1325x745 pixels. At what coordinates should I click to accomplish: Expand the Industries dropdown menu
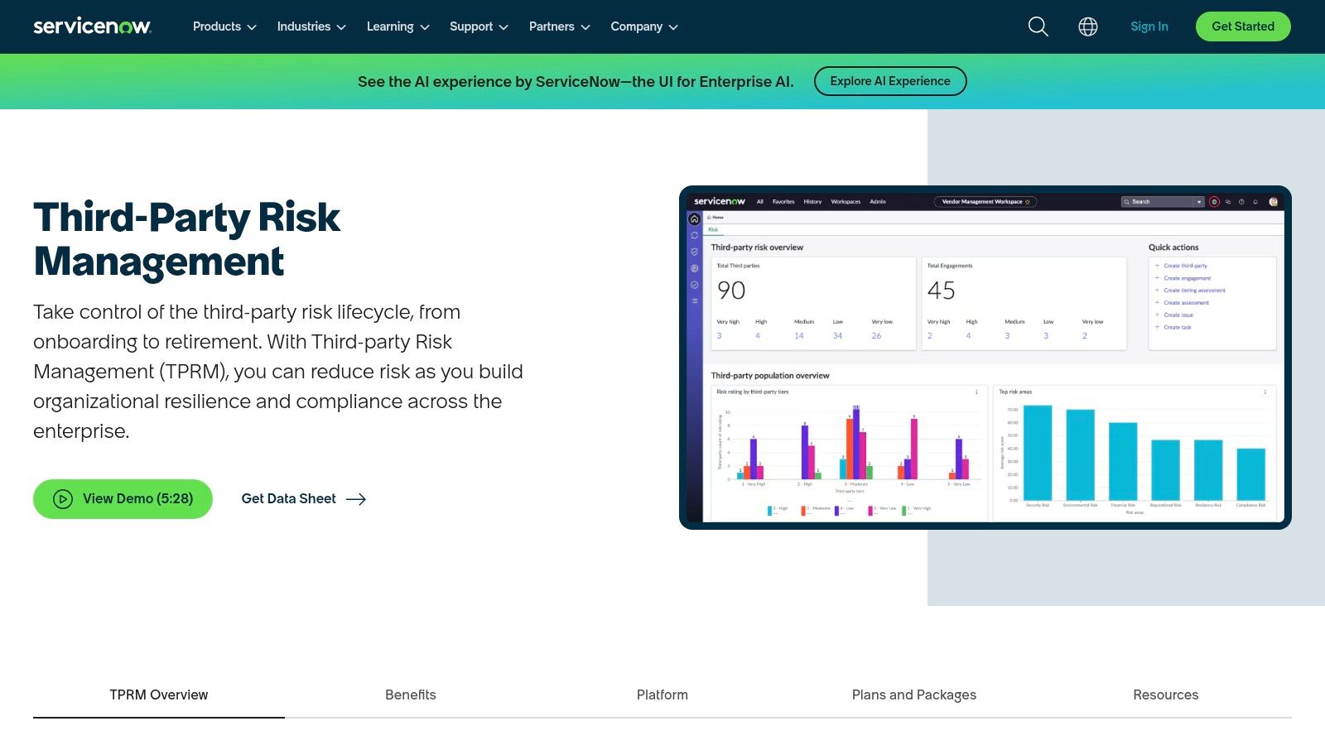point(311,26)
